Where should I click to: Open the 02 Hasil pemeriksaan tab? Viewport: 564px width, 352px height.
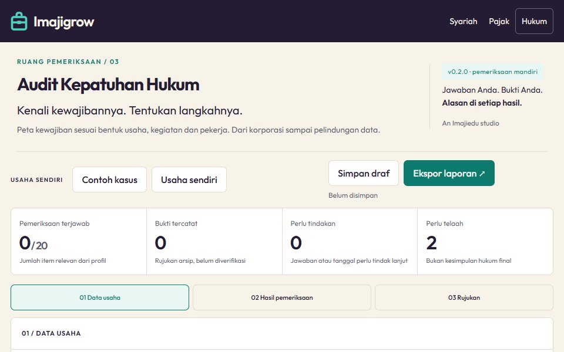281,297
